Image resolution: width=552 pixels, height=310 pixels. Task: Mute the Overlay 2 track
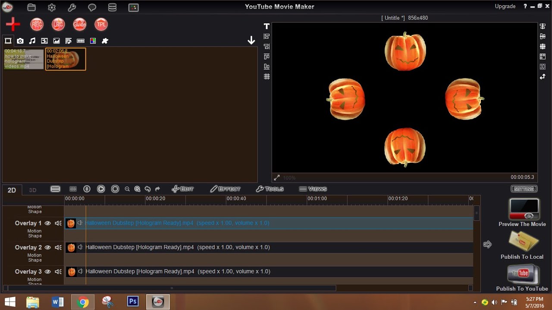(x=58, y=247)
